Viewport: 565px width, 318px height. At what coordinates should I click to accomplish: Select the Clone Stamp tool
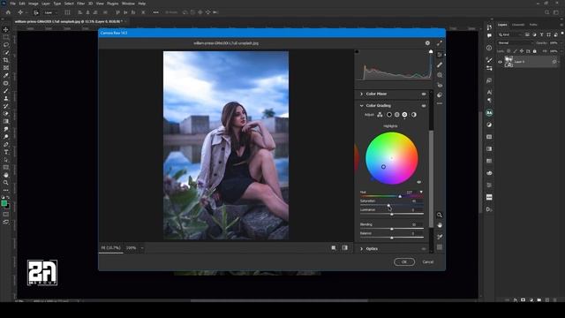(6, 98)
